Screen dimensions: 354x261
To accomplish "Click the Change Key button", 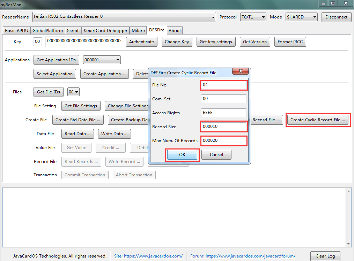I will coord(177,42).
